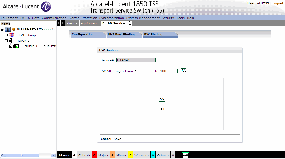Click the Save button
285x159 pixels.
(x=118, y=139)
